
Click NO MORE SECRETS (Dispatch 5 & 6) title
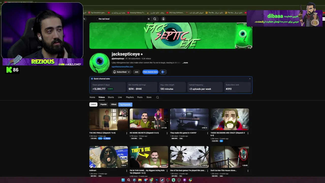click(144, 133)
